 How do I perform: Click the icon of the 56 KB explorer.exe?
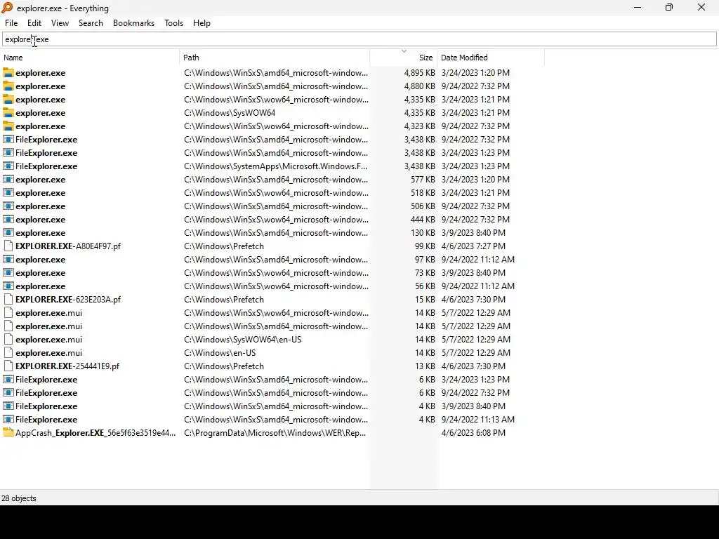pos(8,286)
